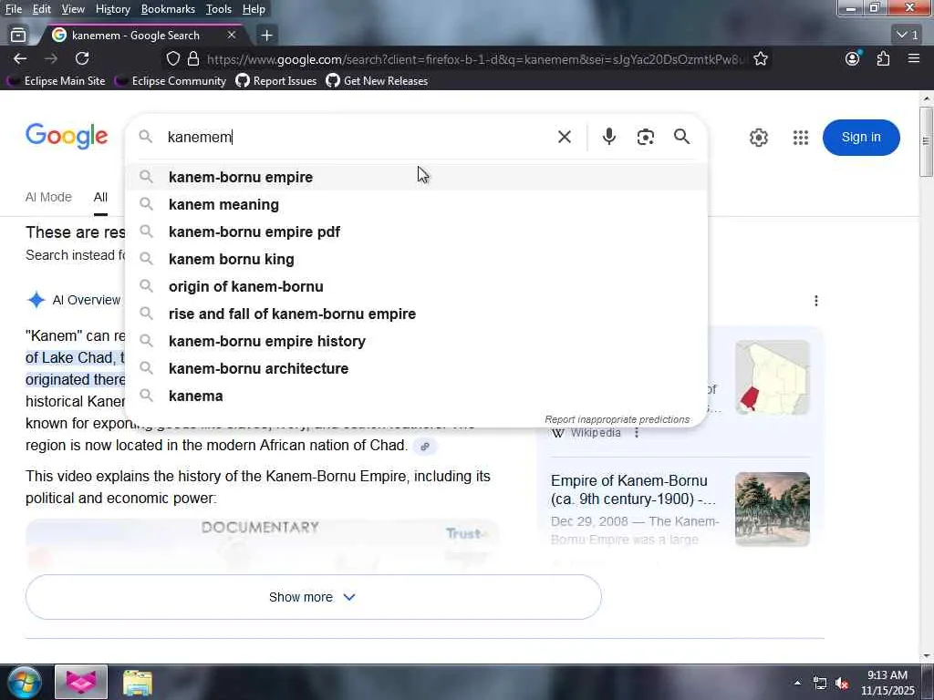Reload the current page
Viewport: 934px width, 700px height.
[x=82, y=58]
